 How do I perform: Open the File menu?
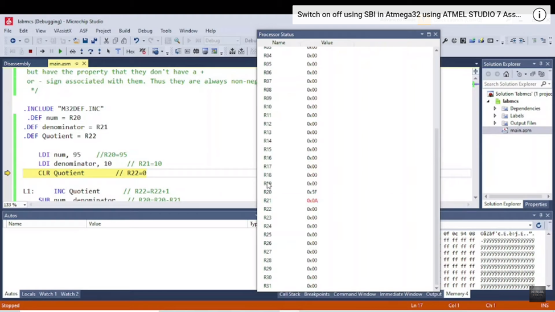click(x=8, y=31)
